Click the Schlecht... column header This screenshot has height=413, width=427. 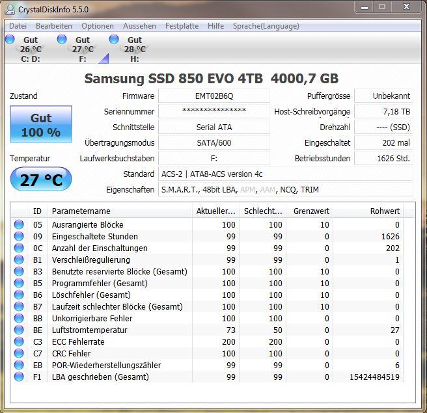tap(263, 211)
